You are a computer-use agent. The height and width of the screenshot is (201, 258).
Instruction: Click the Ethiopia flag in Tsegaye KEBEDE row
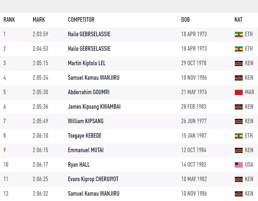239,136
